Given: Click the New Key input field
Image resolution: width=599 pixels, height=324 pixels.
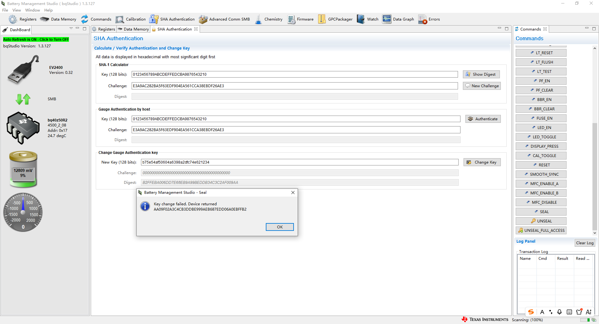Looking at the screenshot, I should coord(299,162).
